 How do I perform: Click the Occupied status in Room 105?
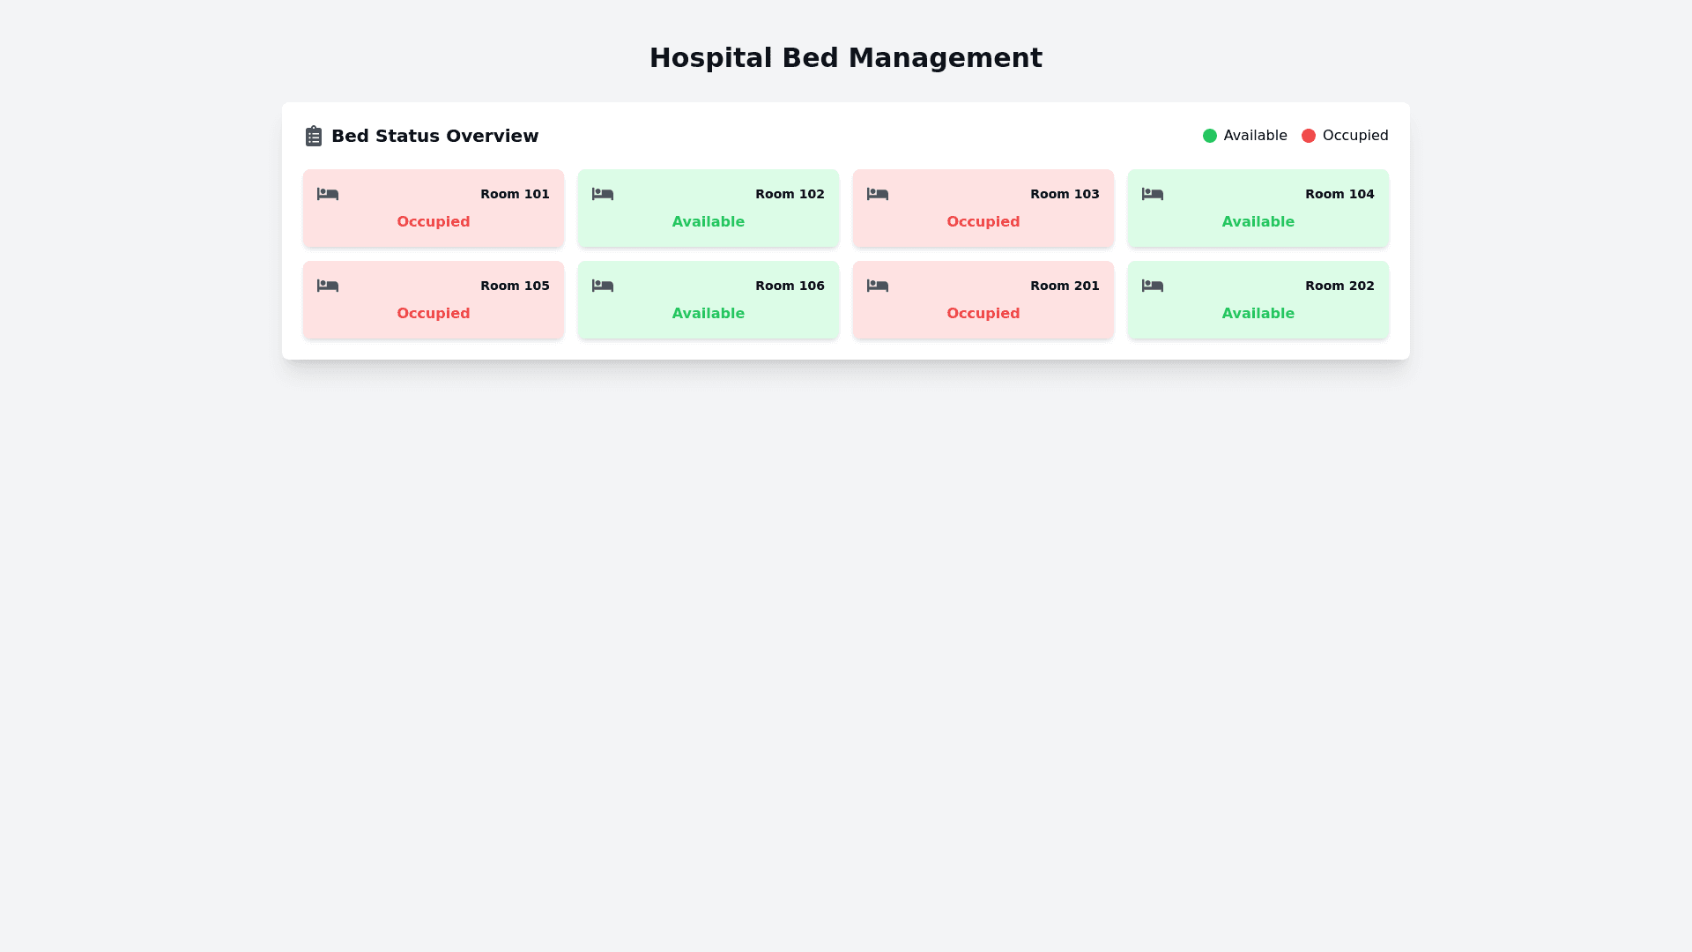(433, 314)
